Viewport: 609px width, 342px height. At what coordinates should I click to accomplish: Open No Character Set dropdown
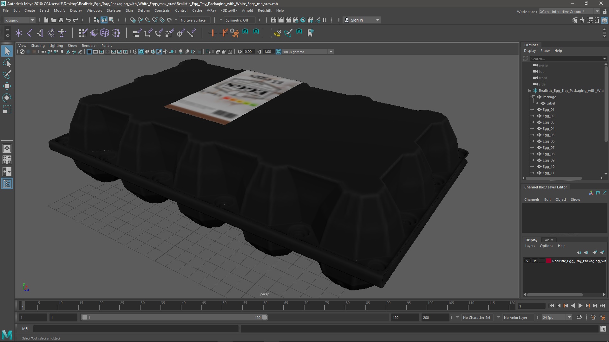[477, 317]
